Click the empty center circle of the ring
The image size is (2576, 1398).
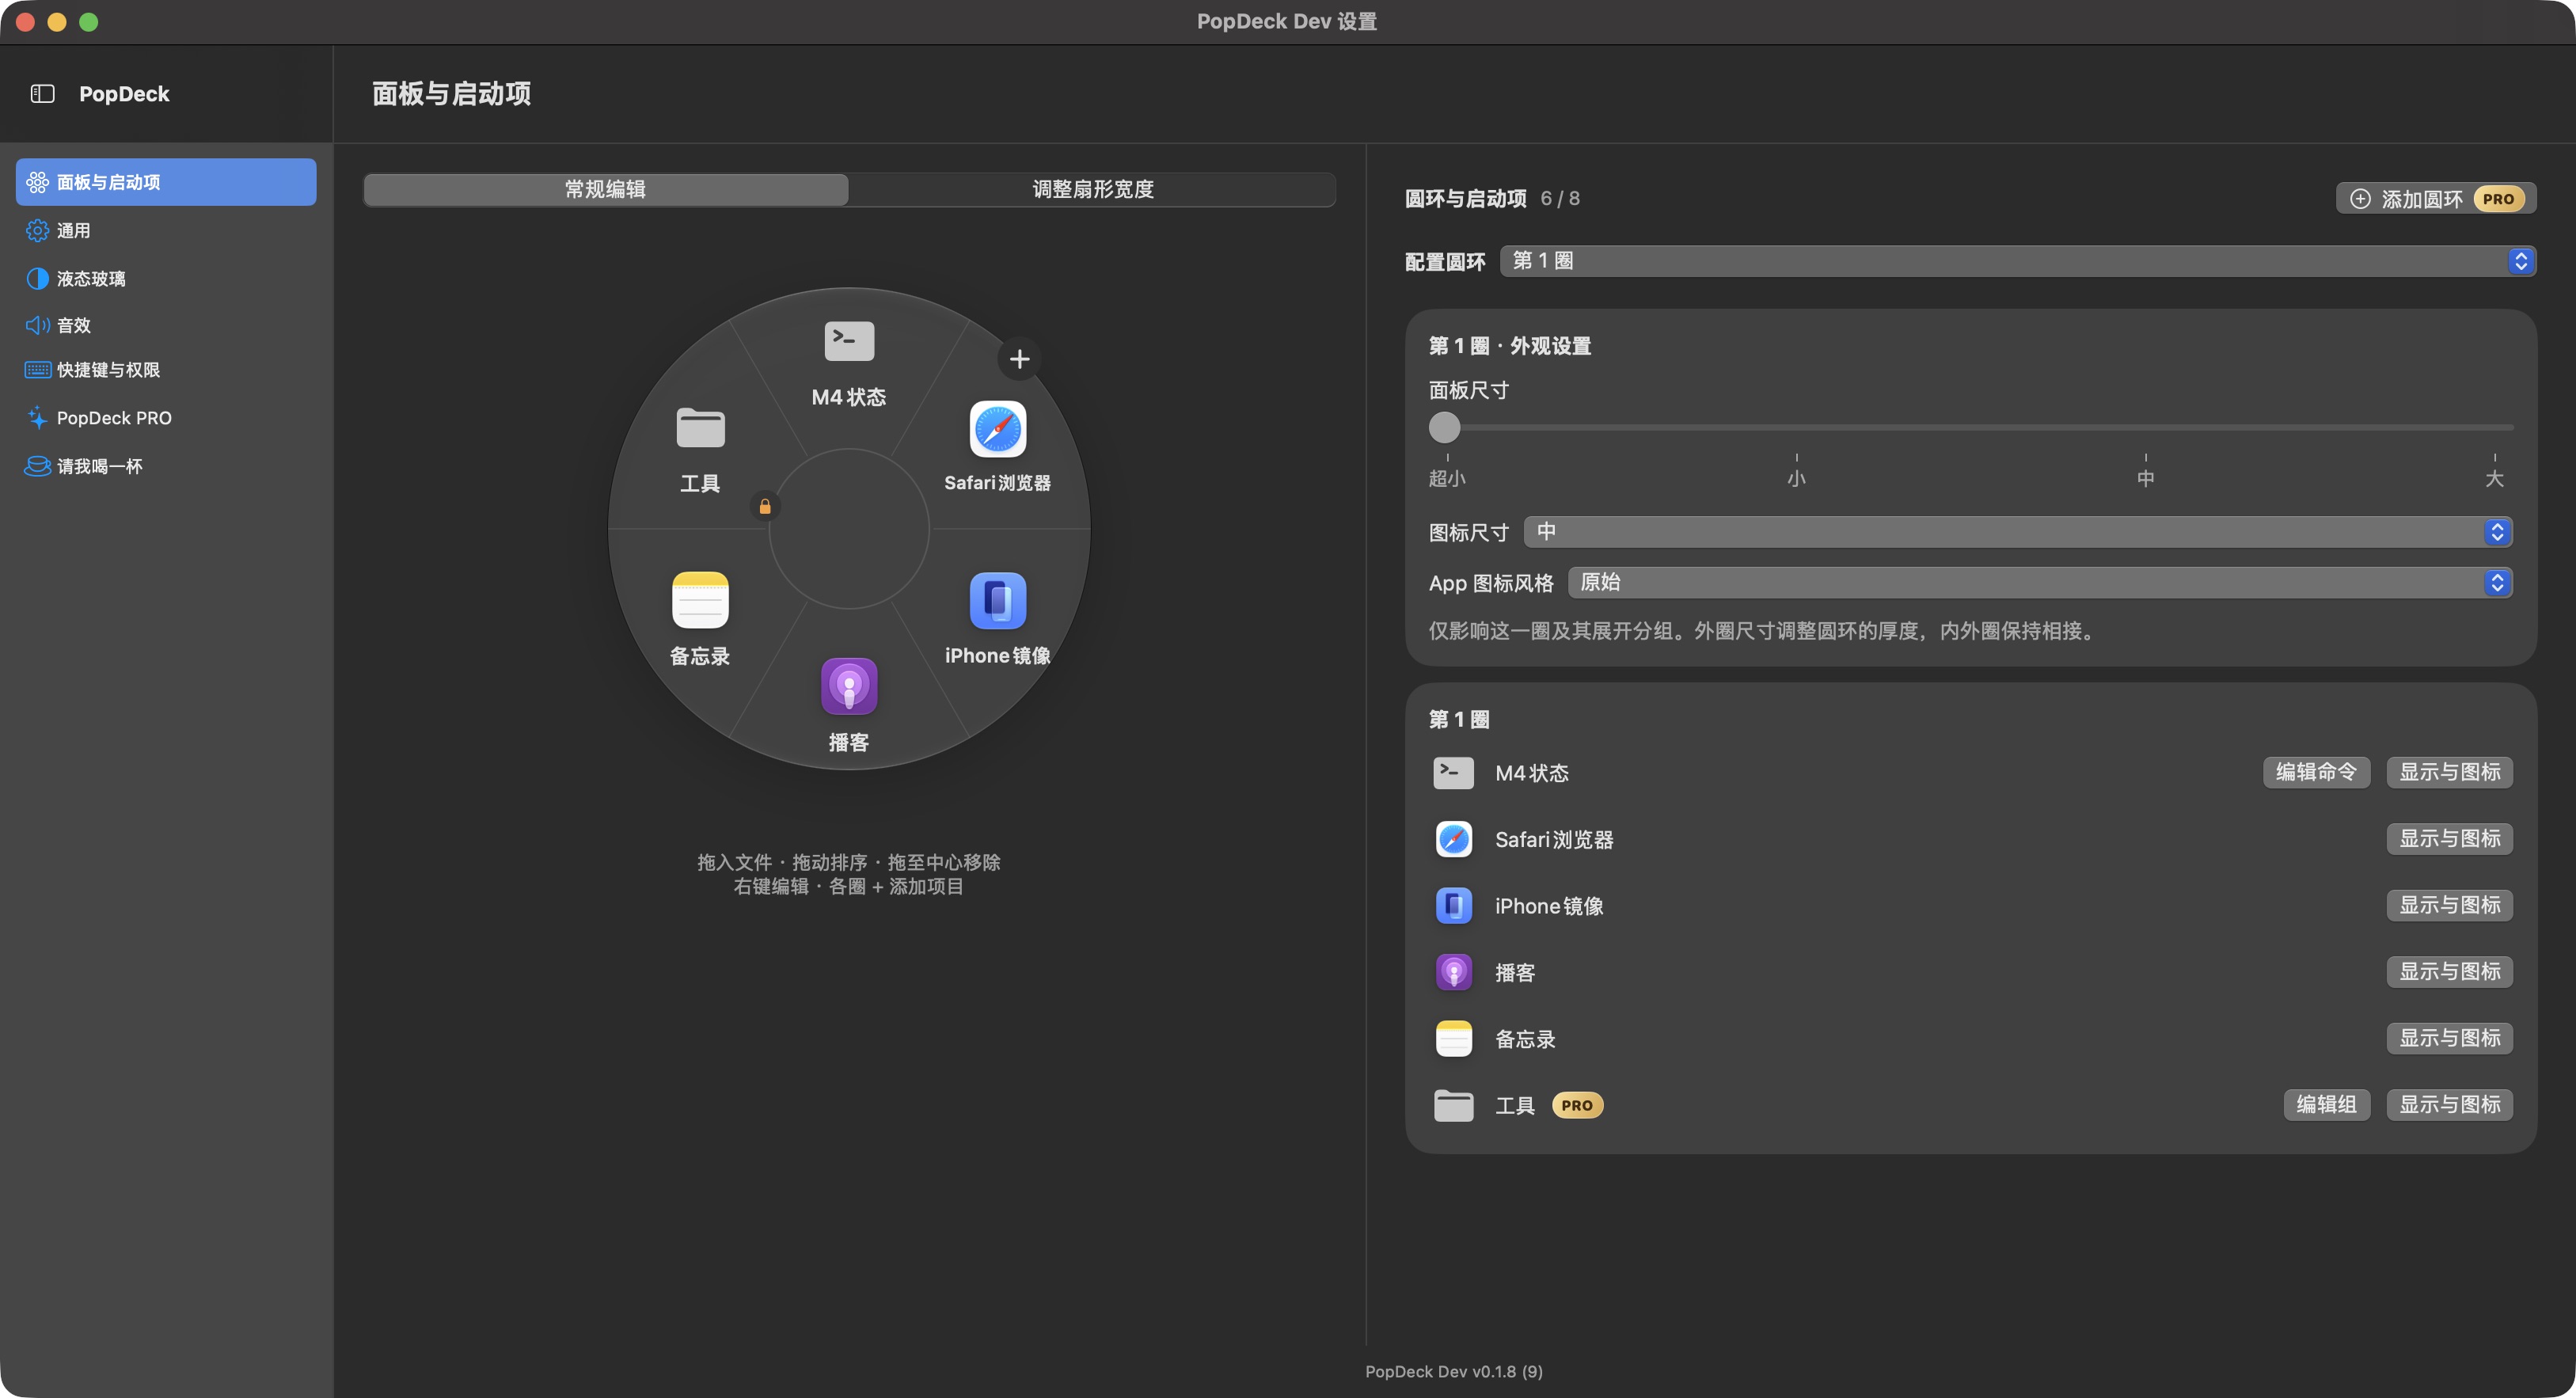click(849, 528)
